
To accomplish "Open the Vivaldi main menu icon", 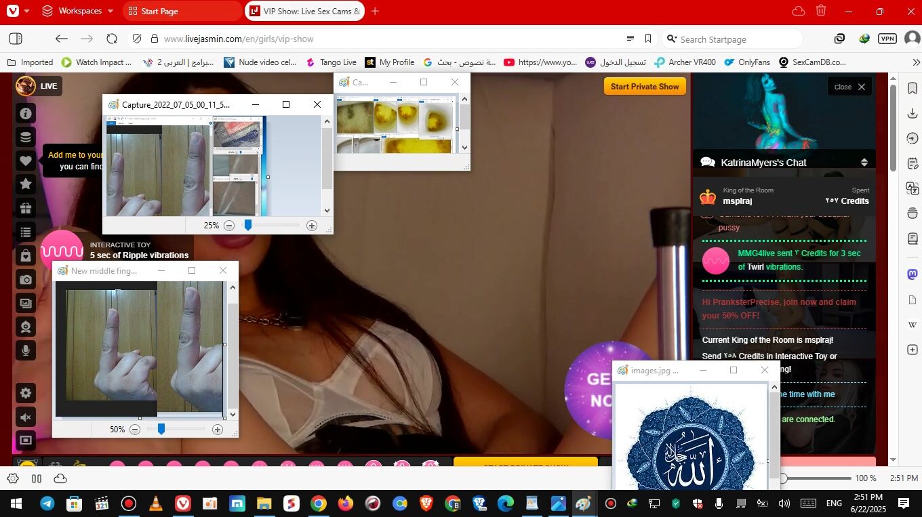I will [x=13, y=11].
